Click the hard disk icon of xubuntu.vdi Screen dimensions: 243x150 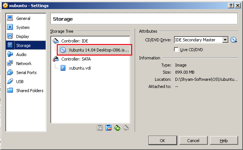click(63, 68)
